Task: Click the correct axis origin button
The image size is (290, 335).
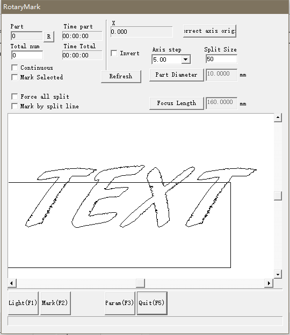Action: click(209, 31)
